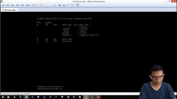
Task: Click the green circle app left of the red record icon
Action: 86,97
